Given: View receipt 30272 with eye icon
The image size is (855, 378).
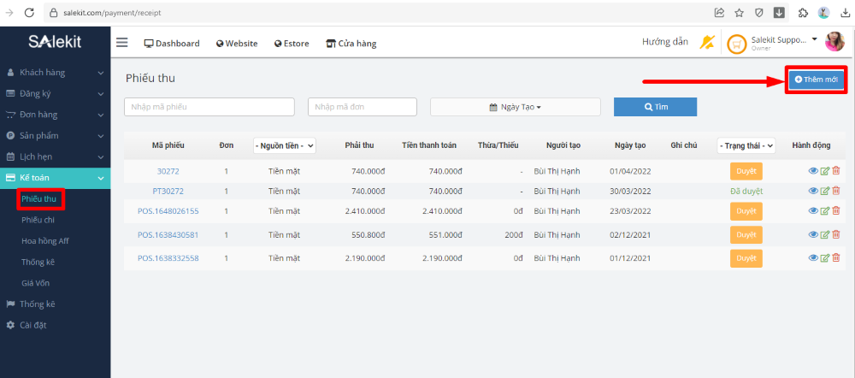Looking at the screenshot, I should (813, 171).
